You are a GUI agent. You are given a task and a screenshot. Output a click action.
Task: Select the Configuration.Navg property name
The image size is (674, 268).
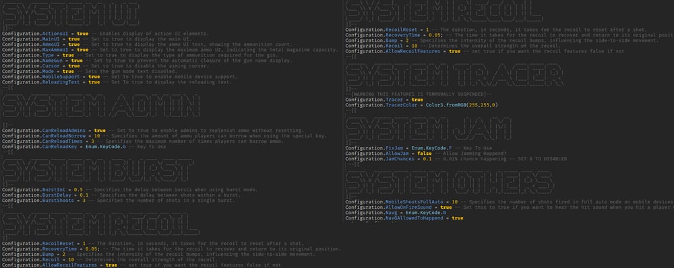click(371, 213)
